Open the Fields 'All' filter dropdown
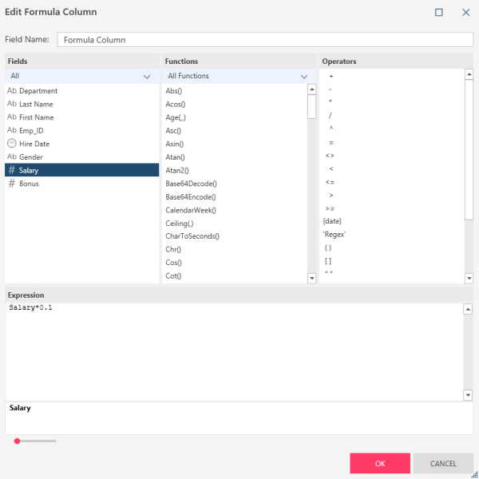 pyautogui.click(x=146, y=77)
